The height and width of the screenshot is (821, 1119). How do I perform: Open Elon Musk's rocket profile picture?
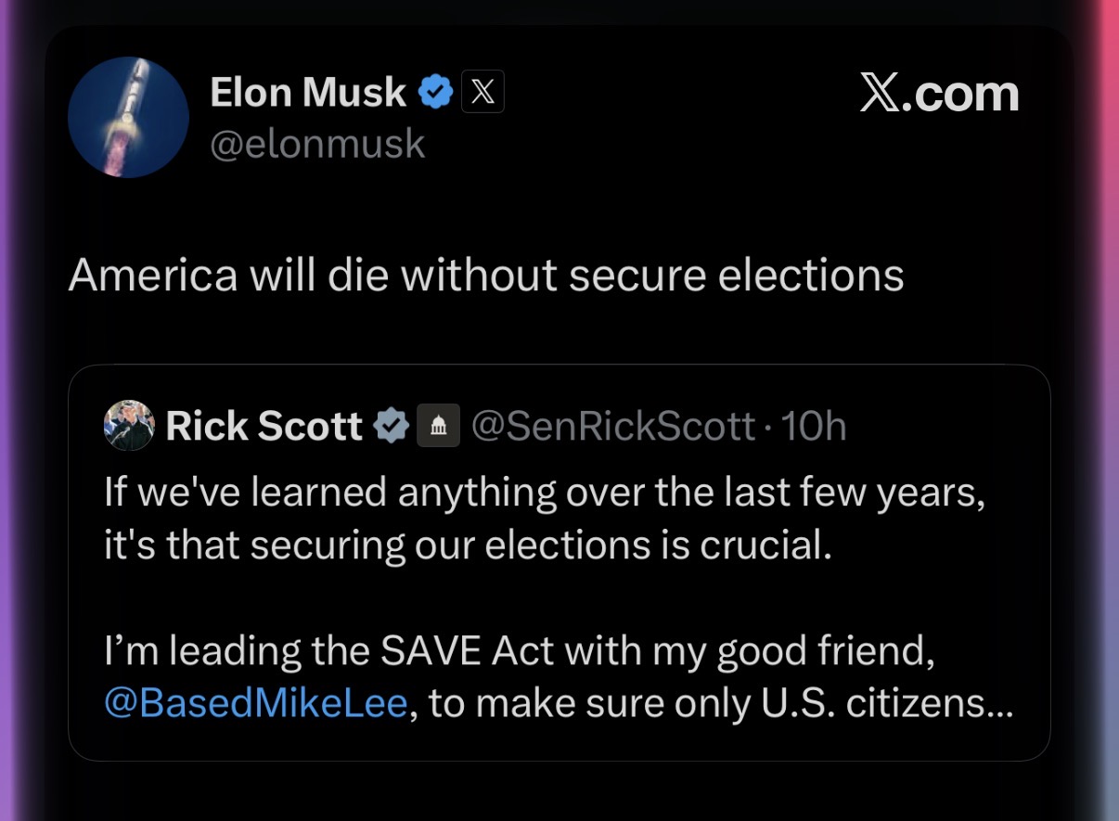[x=129, y=117]
